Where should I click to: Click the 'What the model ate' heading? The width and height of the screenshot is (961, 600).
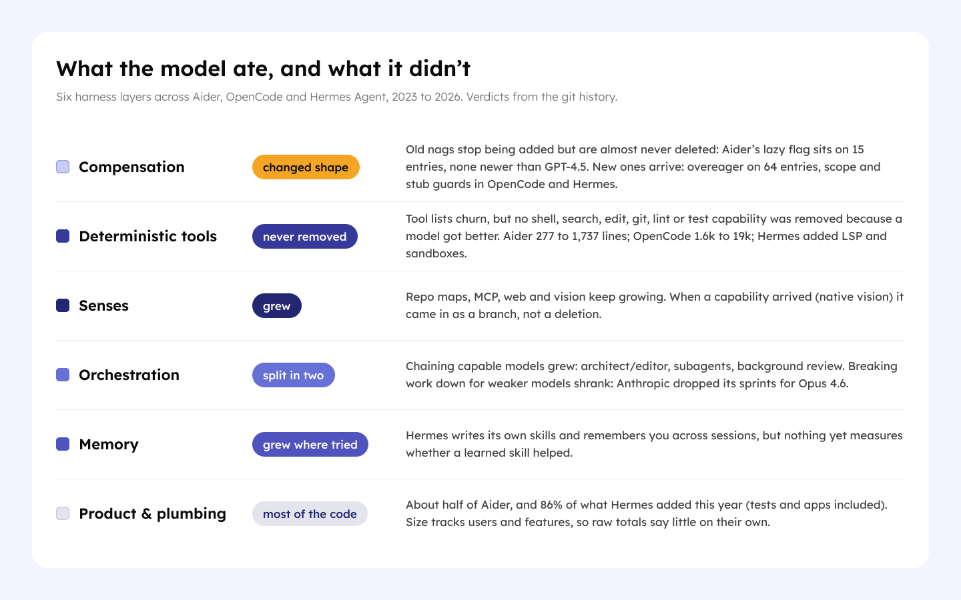[x=264, y=69]
